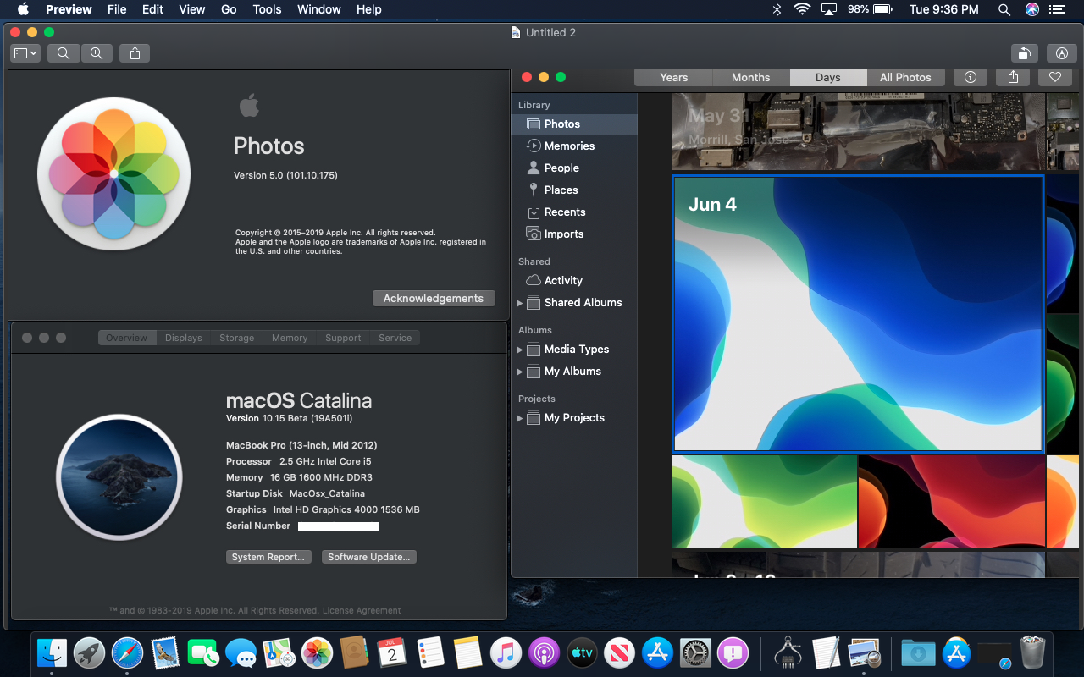Image resolution: width=1084 pixels, height=677 pixels.
Task: Select Photos in the Library sidebar
Action: [x=574, y=124]
